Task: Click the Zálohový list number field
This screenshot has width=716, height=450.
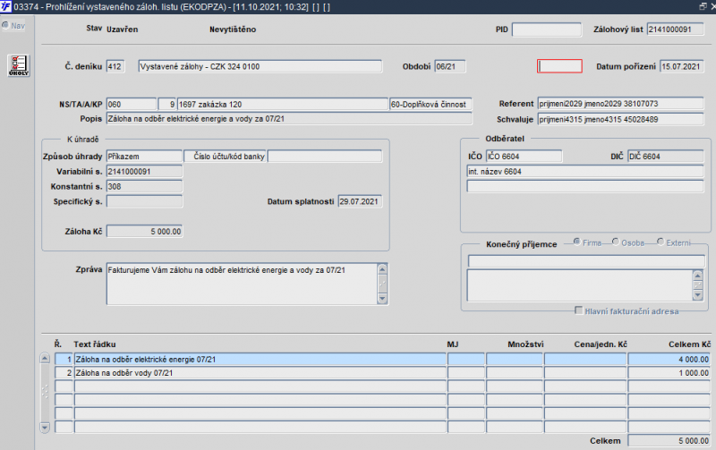Action: pyautogui.click(x=676, y=30)
